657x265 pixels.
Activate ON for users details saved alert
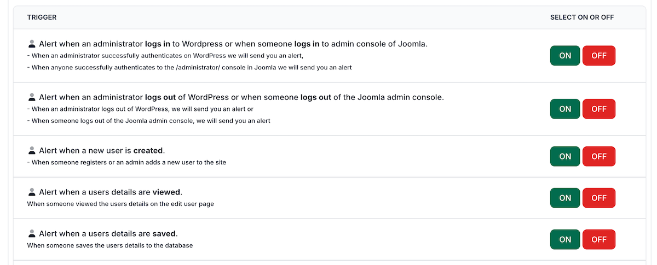pos(565,239)
